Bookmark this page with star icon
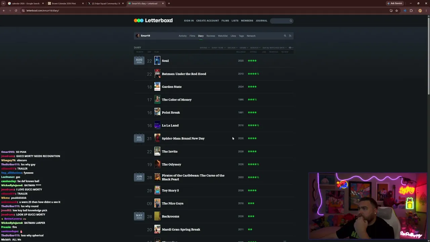This screenshot has width=430, height=242. click(x=396, y=10)
